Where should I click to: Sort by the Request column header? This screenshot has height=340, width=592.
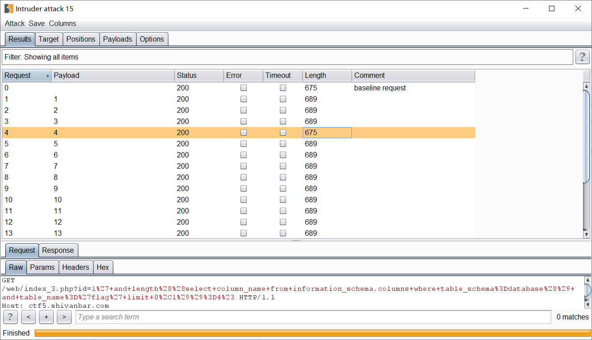(27, 76)
